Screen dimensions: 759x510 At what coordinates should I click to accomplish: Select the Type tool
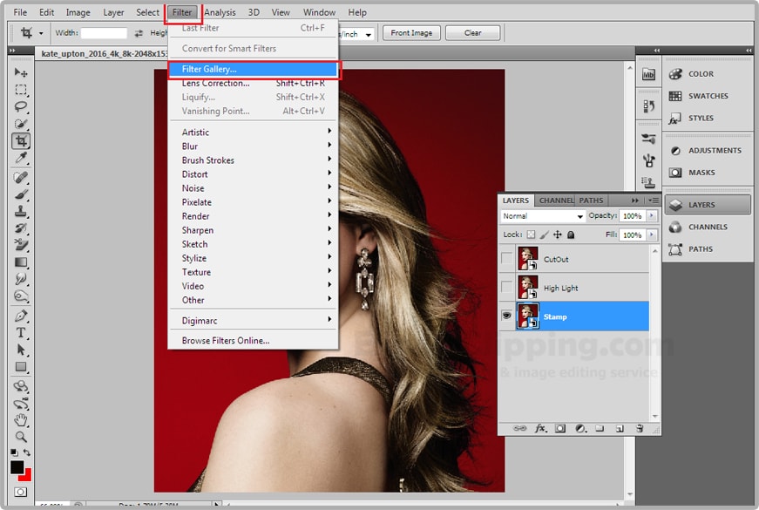point(21,333)
